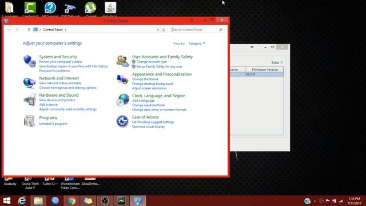Open the USB Network desktop shortcut

click(70, 9)
